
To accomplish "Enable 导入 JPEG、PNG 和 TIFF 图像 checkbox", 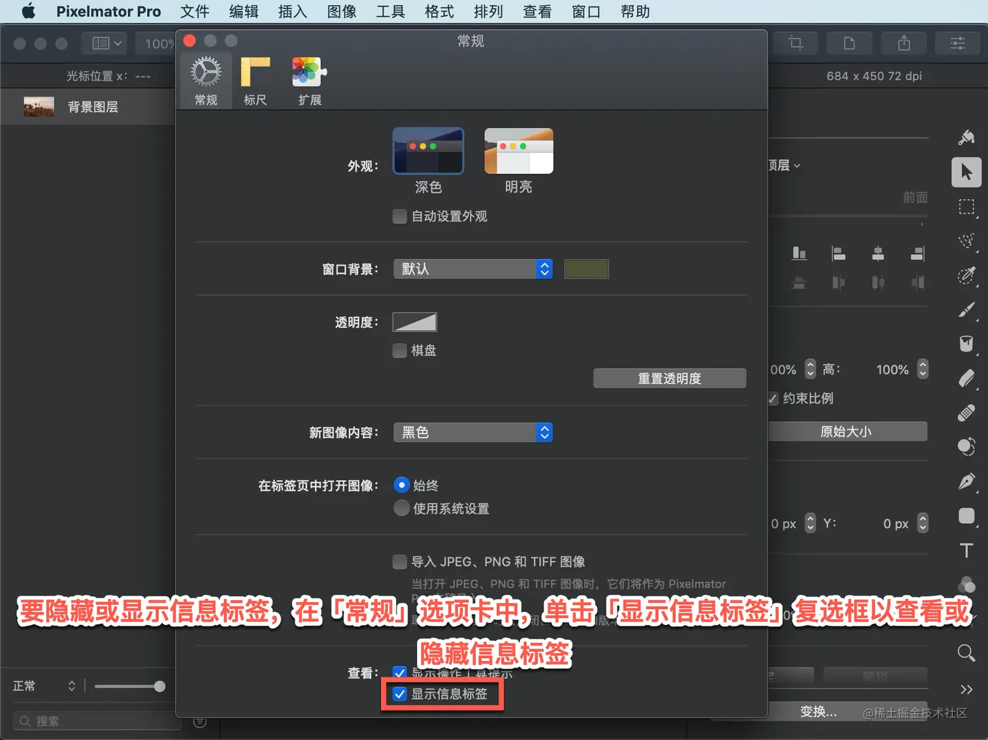I will 400,562.
